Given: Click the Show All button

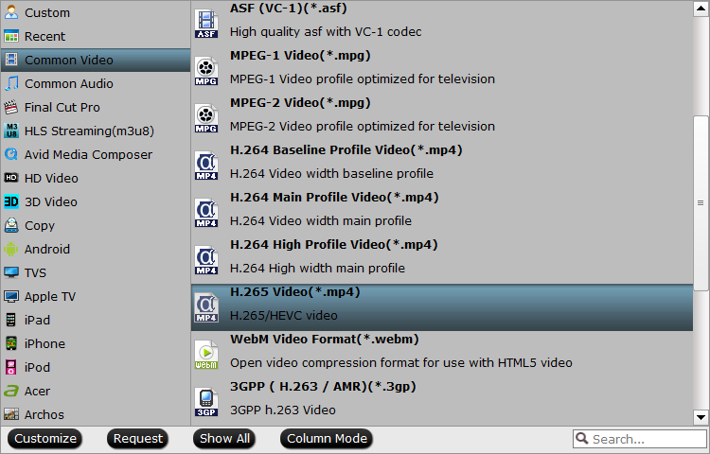Looking at the screenshot, I should tap(224, 439).
